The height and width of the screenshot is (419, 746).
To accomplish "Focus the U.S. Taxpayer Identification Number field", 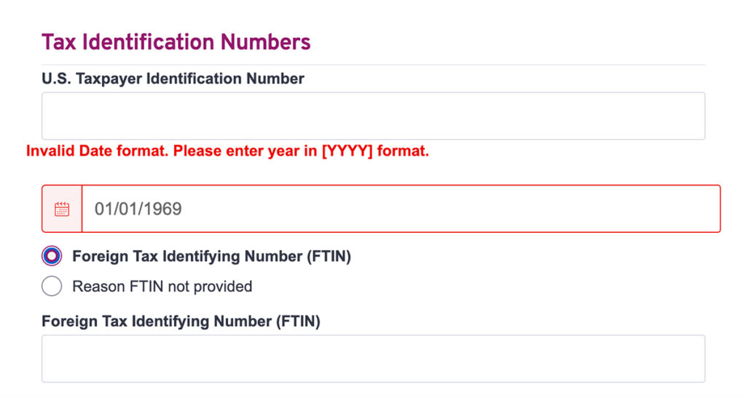I will (x=374, y=116).
